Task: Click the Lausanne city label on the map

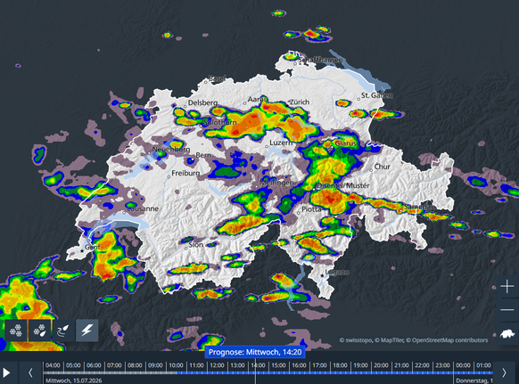Action: (143, 208)
